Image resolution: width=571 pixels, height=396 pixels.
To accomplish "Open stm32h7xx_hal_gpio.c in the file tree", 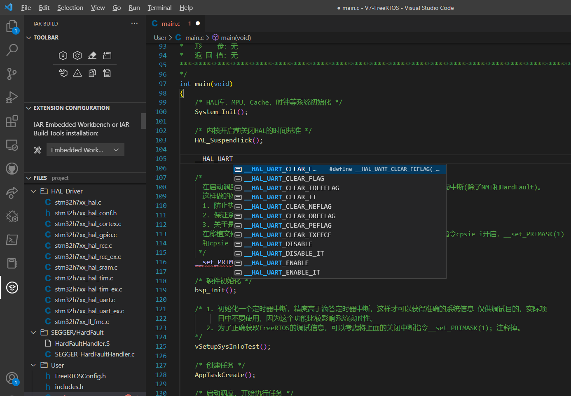I will tap(86, 235).
